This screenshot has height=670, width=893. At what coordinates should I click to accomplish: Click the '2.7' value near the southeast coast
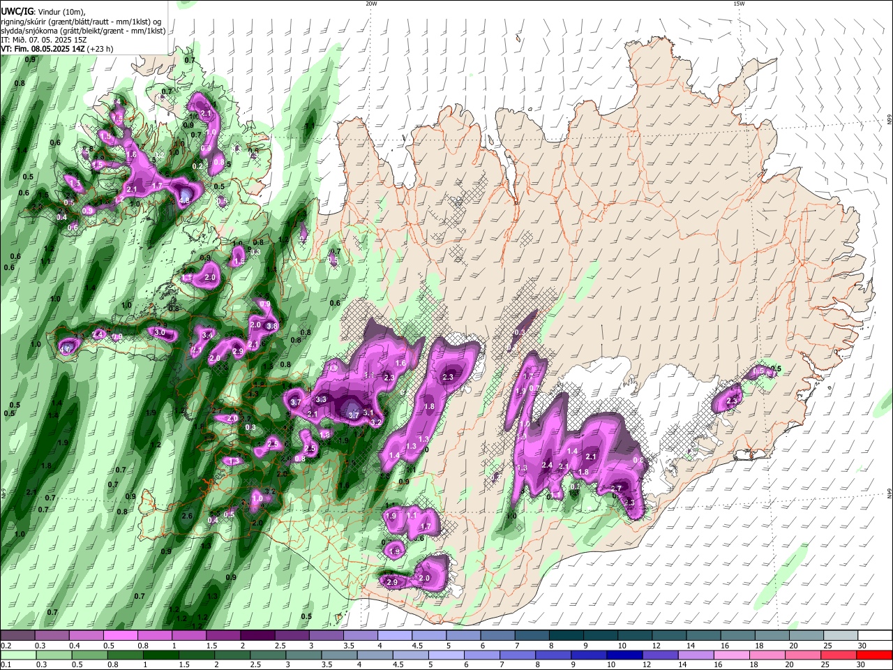click(616, 489)
